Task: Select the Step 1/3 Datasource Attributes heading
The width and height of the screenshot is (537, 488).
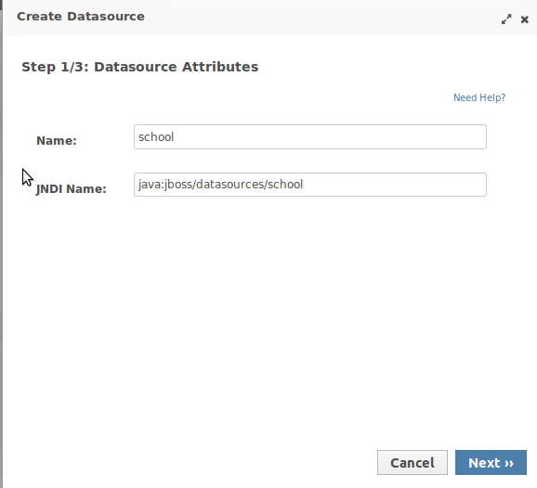Action: [x=140, y=67]
